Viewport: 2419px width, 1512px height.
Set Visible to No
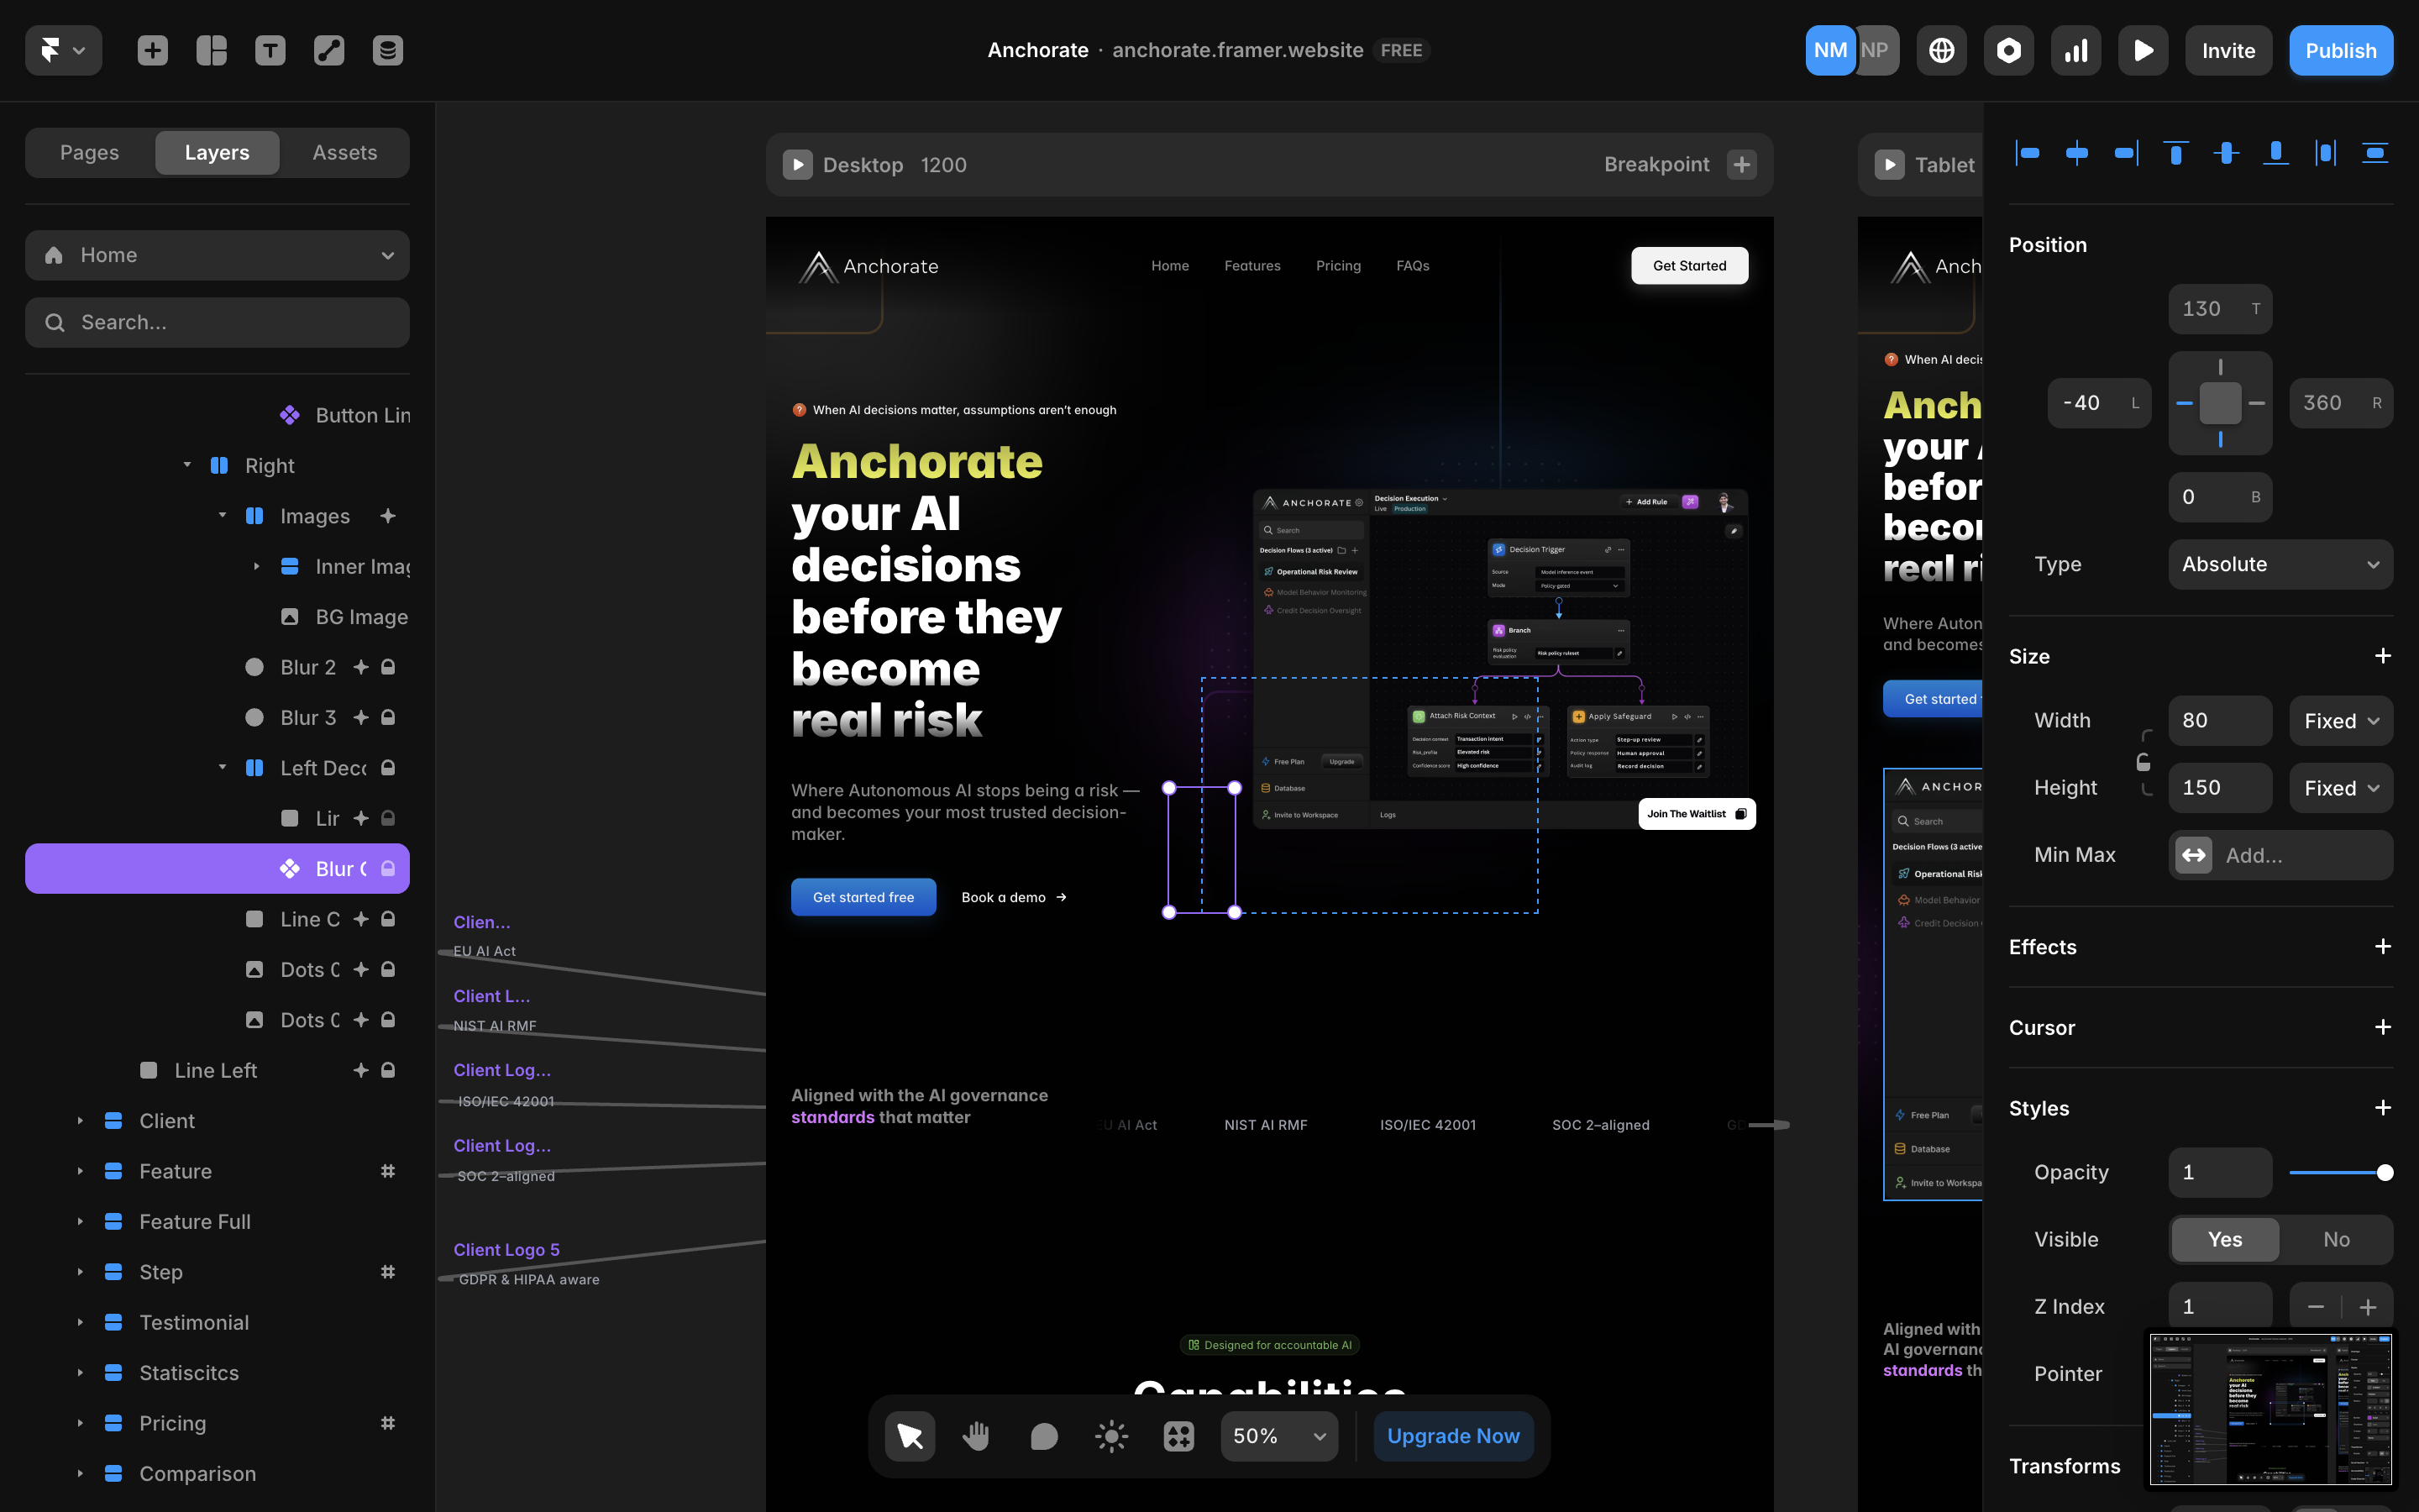(x=2336, y=1239)
